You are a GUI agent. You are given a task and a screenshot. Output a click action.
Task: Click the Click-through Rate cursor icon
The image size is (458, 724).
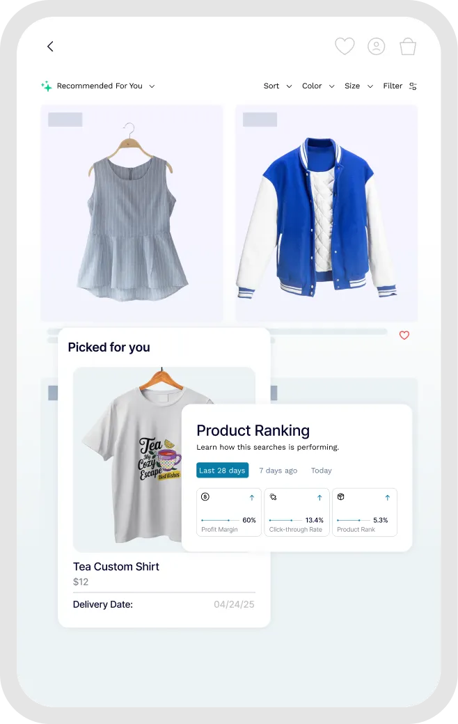coord(274,497)
